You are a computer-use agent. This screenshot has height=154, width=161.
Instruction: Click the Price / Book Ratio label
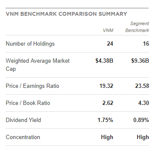(x=28, y=103)
